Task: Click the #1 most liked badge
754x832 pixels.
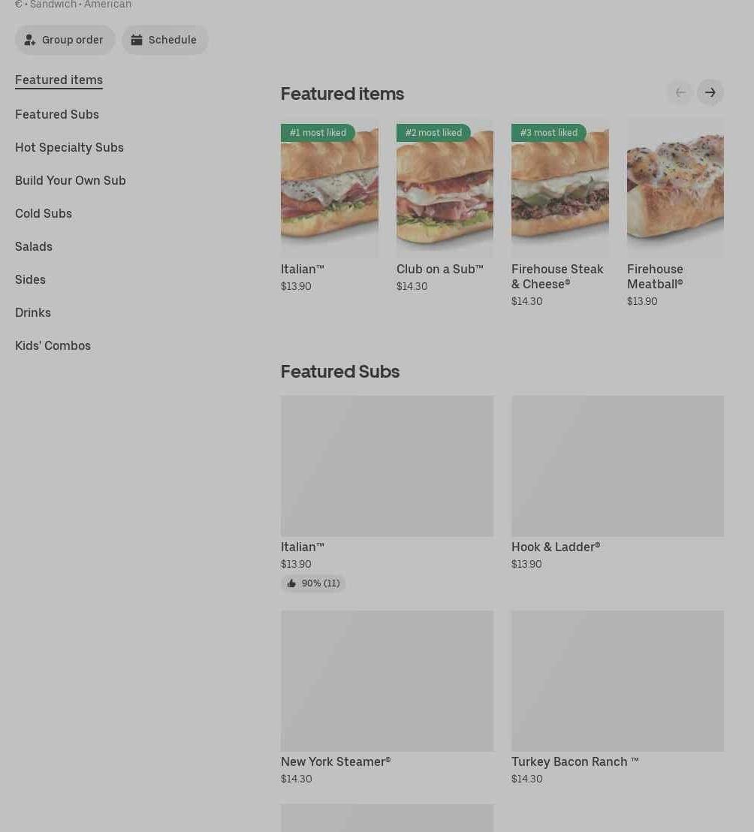Action: tap(318, 133)
